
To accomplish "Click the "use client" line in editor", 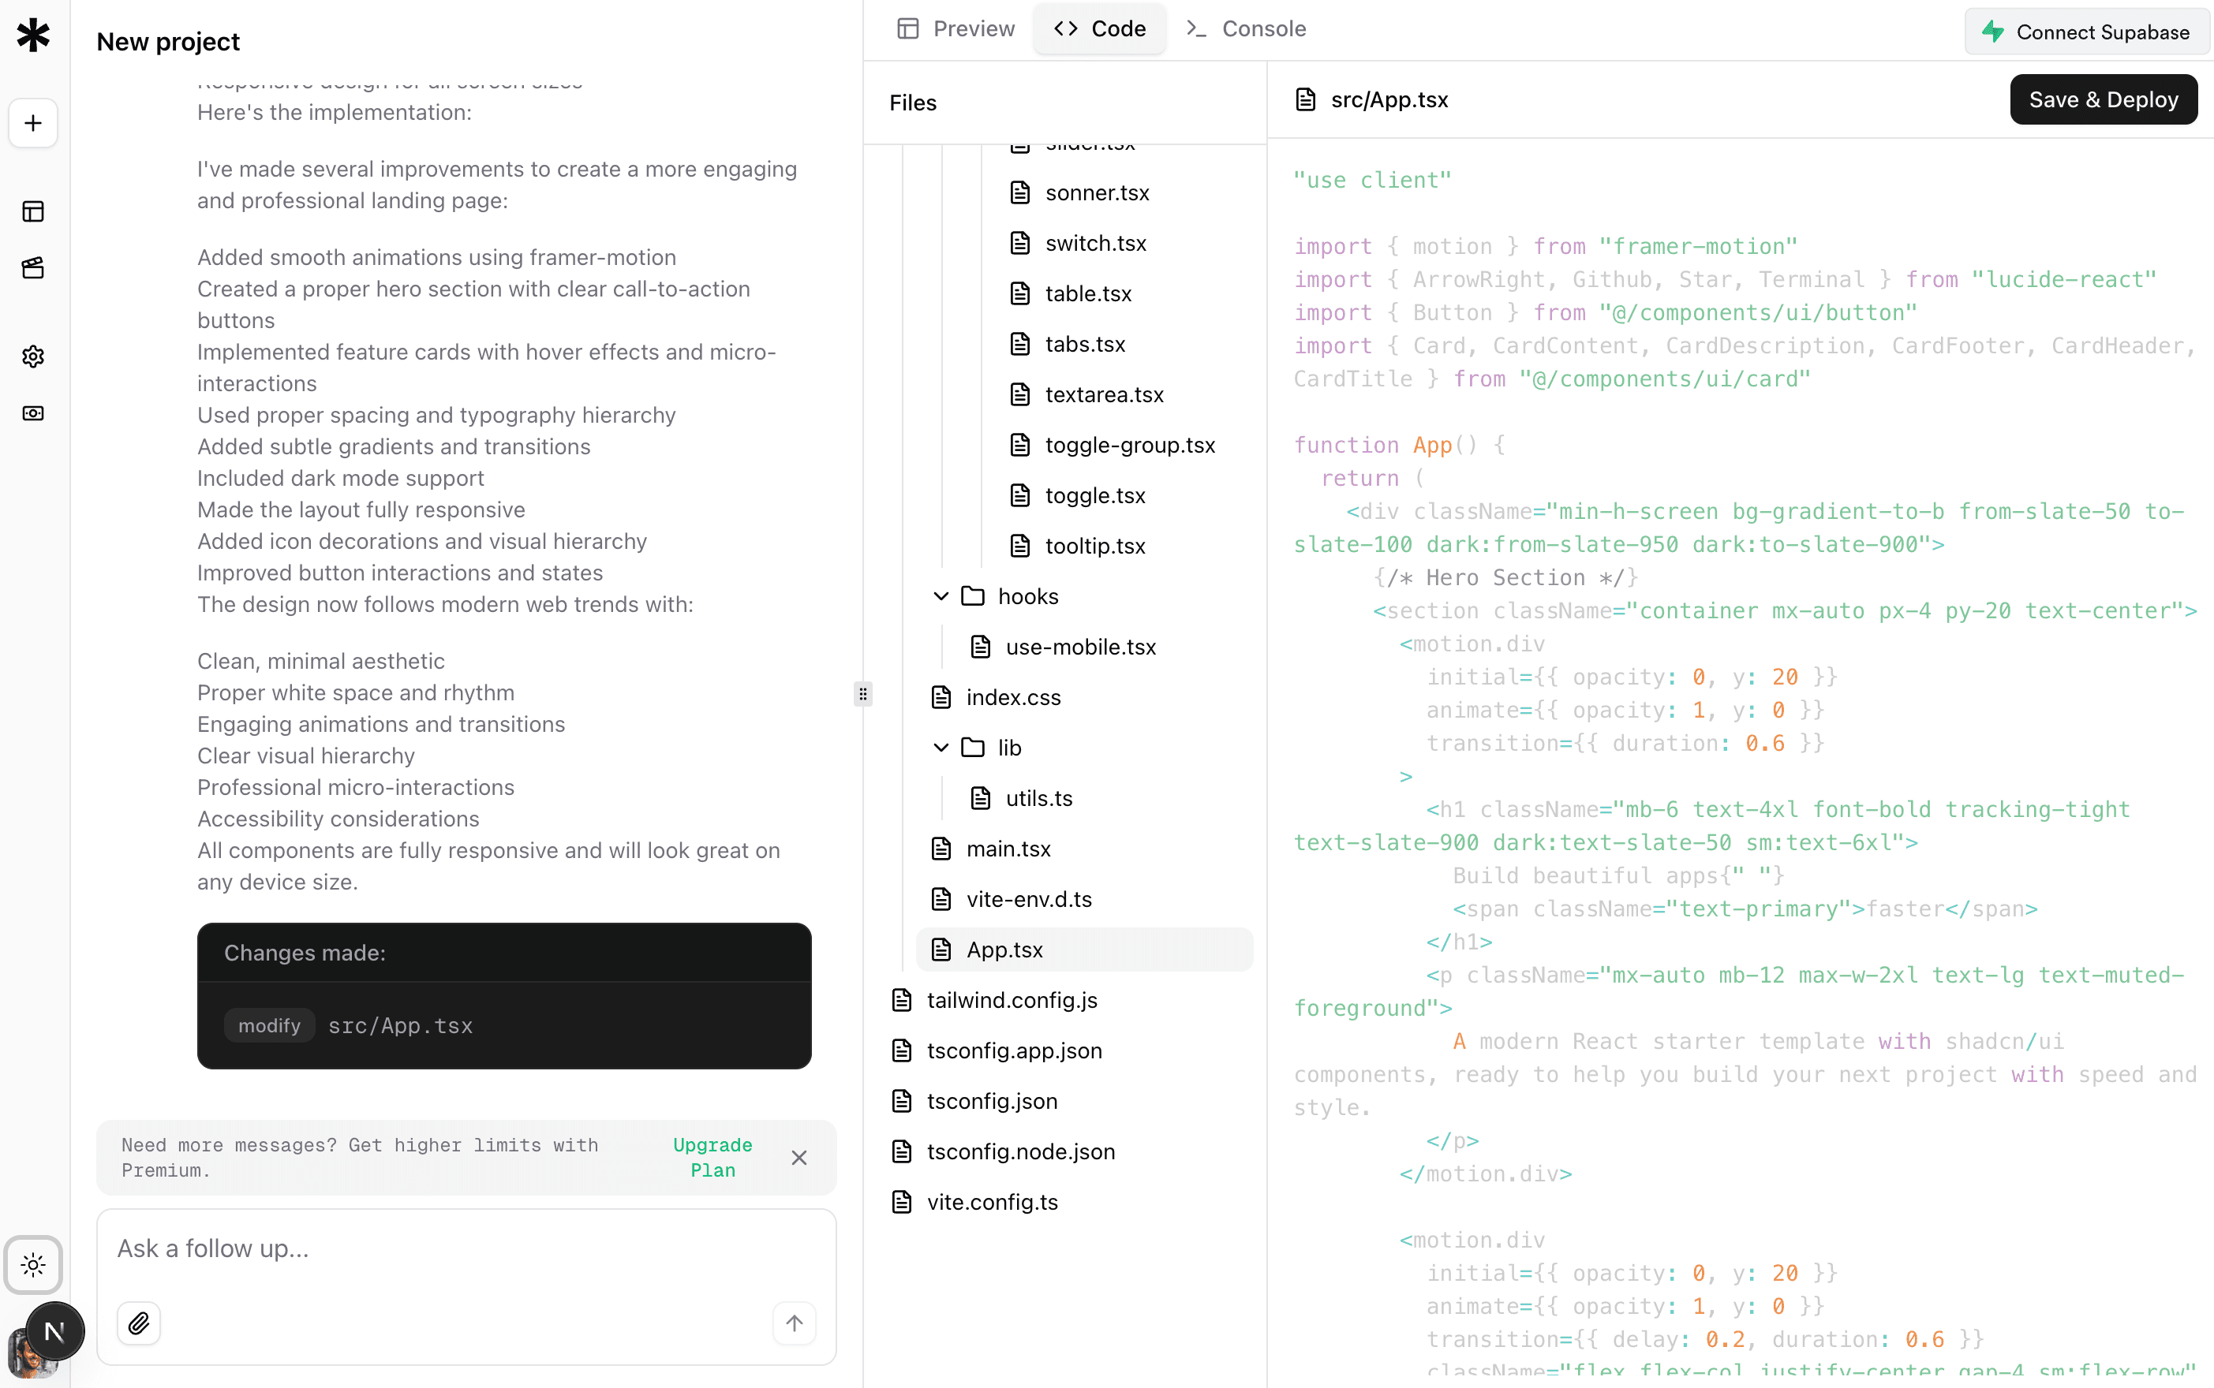I will click(x=1372, y=181).
